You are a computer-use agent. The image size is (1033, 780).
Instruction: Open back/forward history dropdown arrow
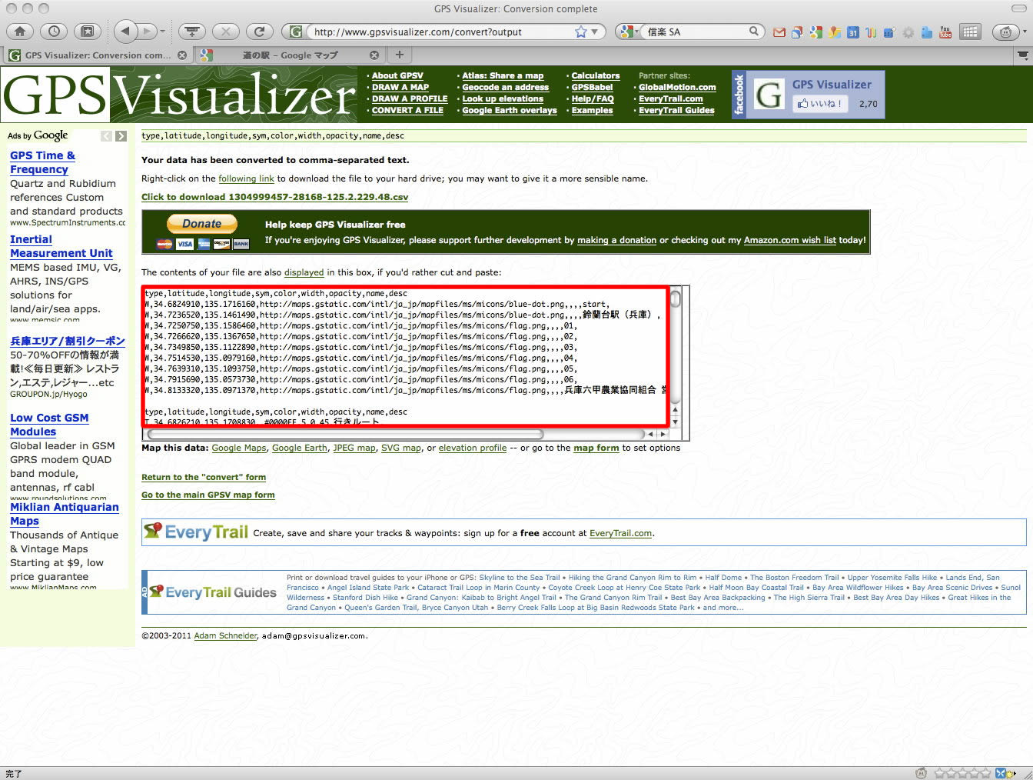(162, 32)
